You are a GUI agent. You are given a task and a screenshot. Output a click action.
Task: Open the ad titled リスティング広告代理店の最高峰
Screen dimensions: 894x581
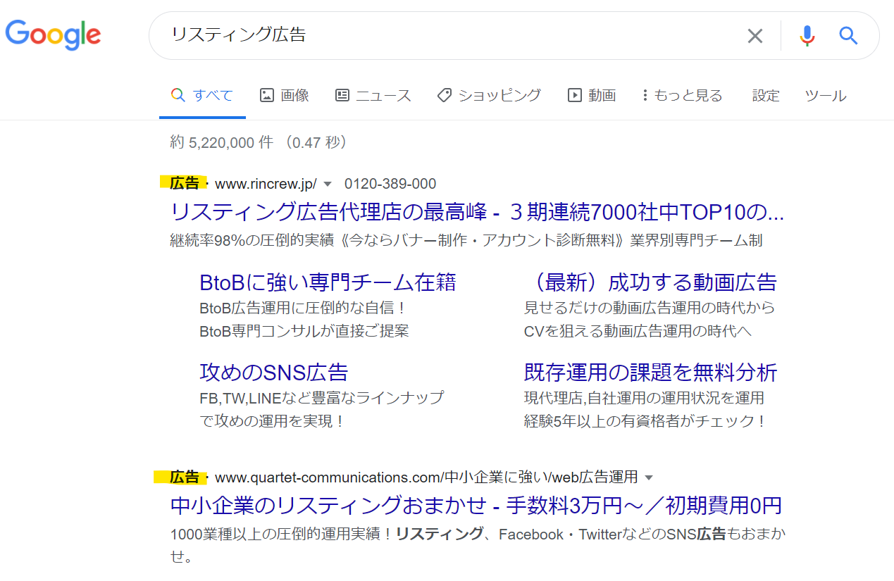(477, 211)
